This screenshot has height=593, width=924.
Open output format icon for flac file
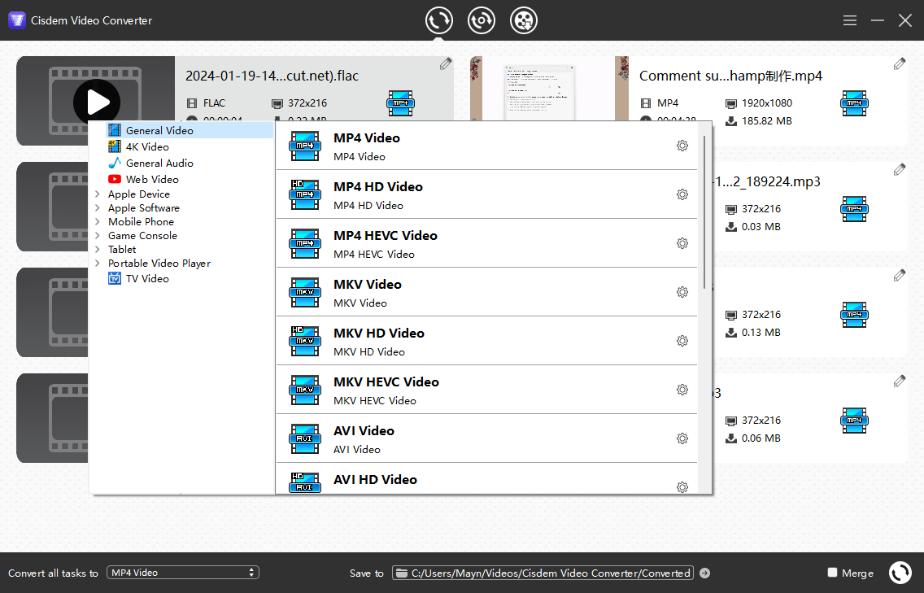click(401, 103)
